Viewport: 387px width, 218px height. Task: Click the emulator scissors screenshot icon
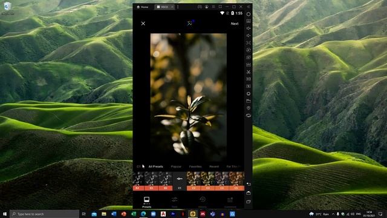coord(249,72)
